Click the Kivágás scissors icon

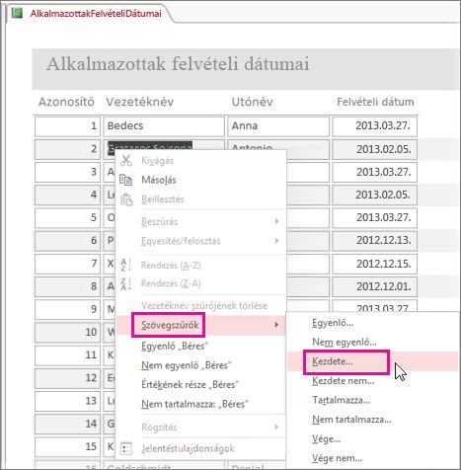[x=126, y=160]
